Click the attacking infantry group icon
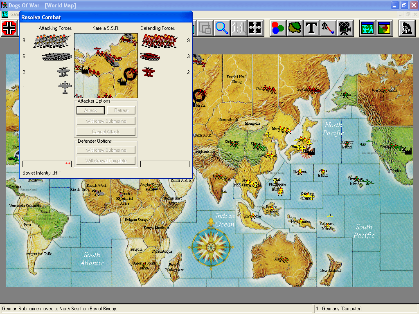419x314 pixels. (x=52, y=41)
